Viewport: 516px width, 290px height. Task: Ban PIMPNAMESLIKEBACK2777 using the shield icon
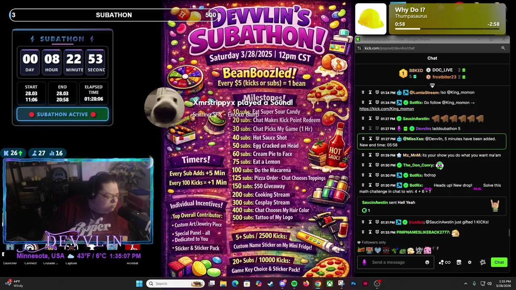click(x=377, y=232)
